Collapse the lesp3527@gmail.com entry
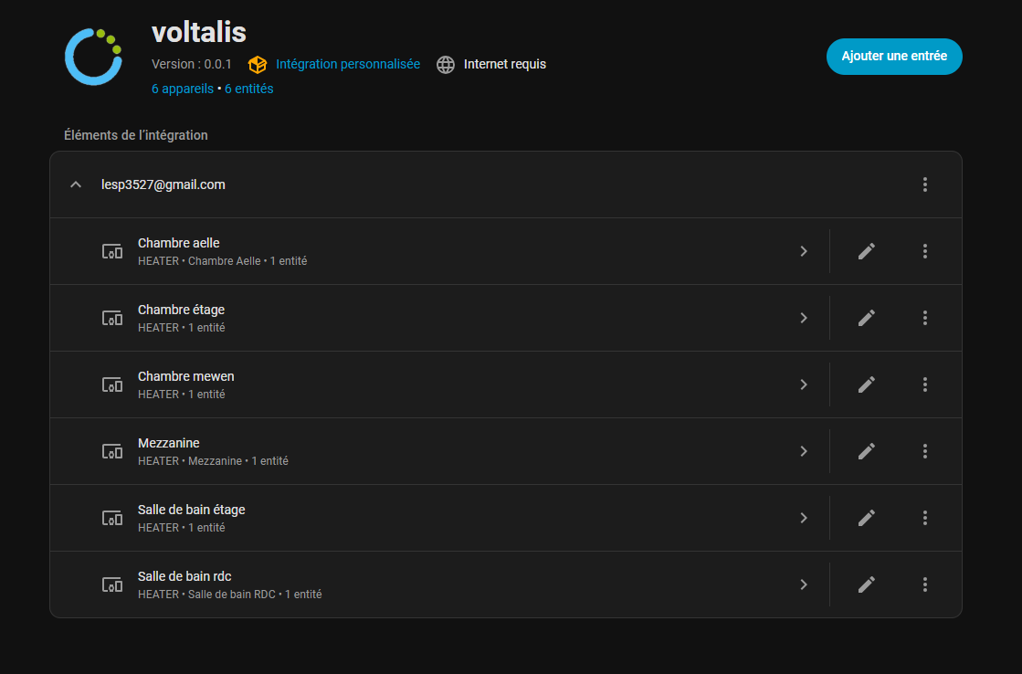The image size is (1022, 674). 76,184
